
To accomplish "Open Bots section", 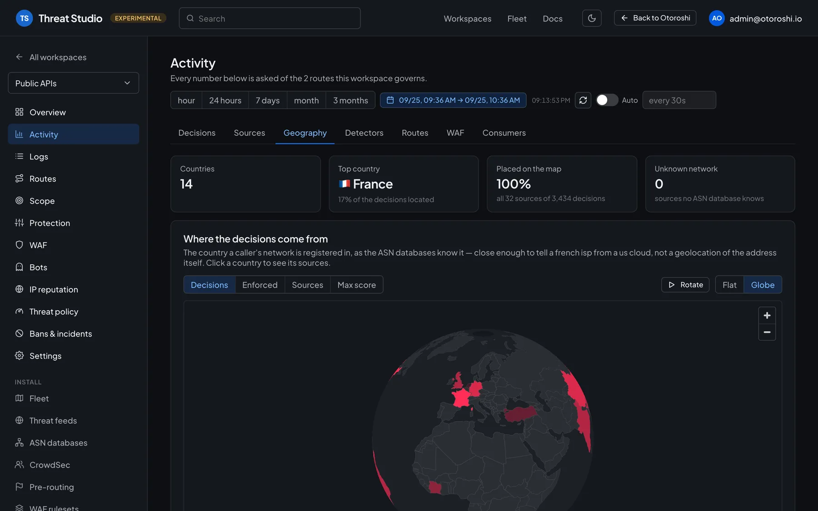I will tap(74, 267).
